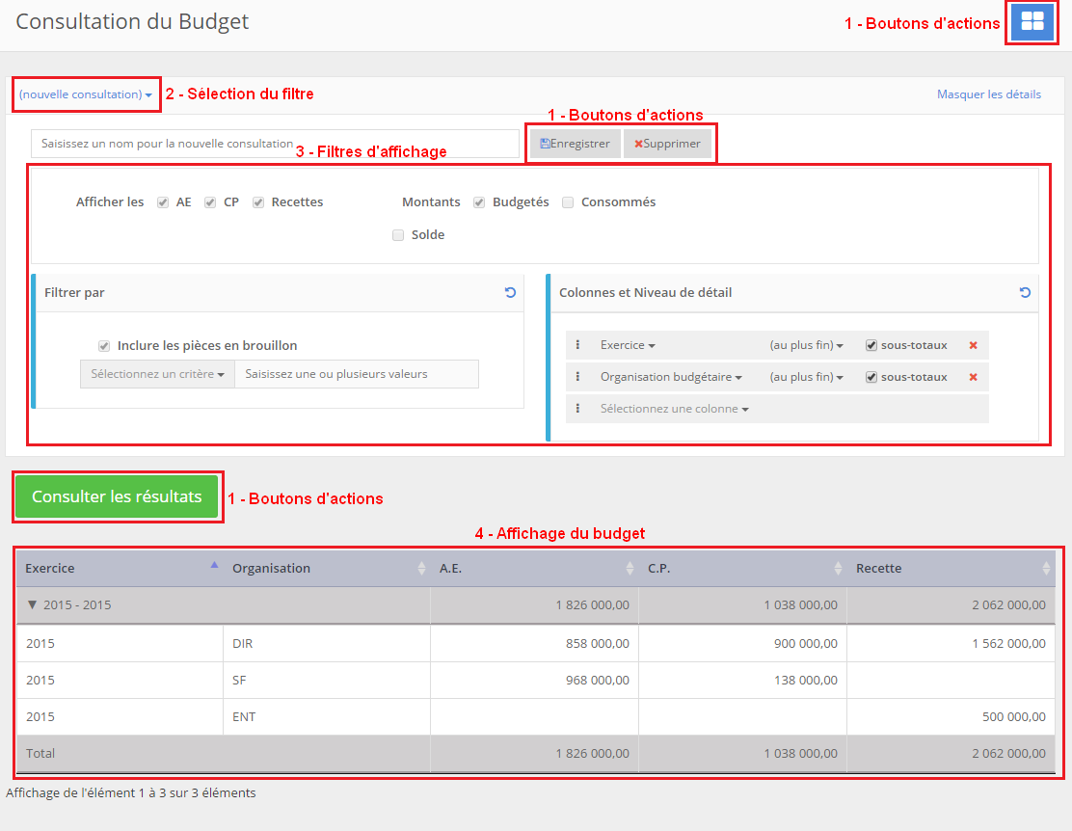The width and height of the screenshot is (1072, 831).
Task: Remove the Exercice column row
Action: [x=973, y=345]
